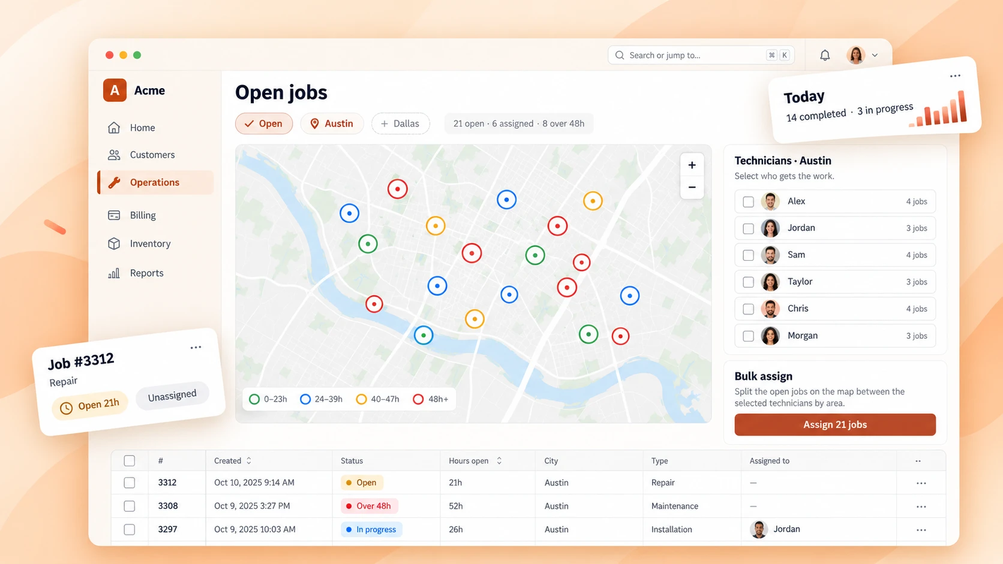This screenshot has width=1003, height=564.
Task: Check Sam technician checkbox
Action: tap(748, 255)
